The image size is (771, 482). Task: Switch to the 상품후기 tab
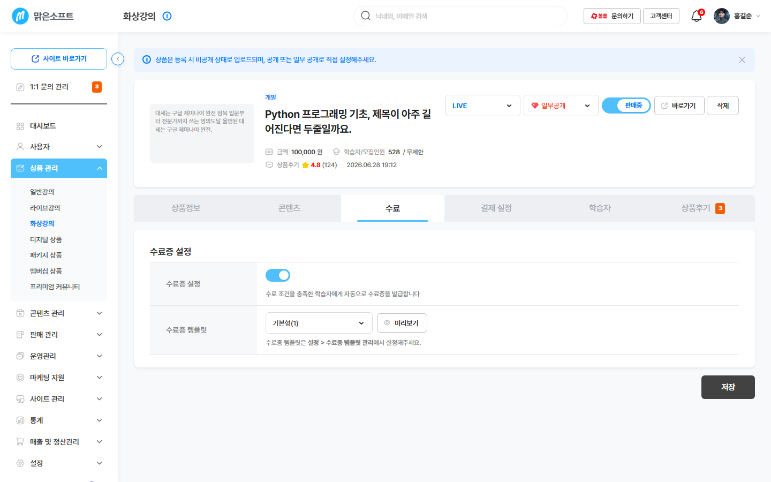(x=703, y=208)
